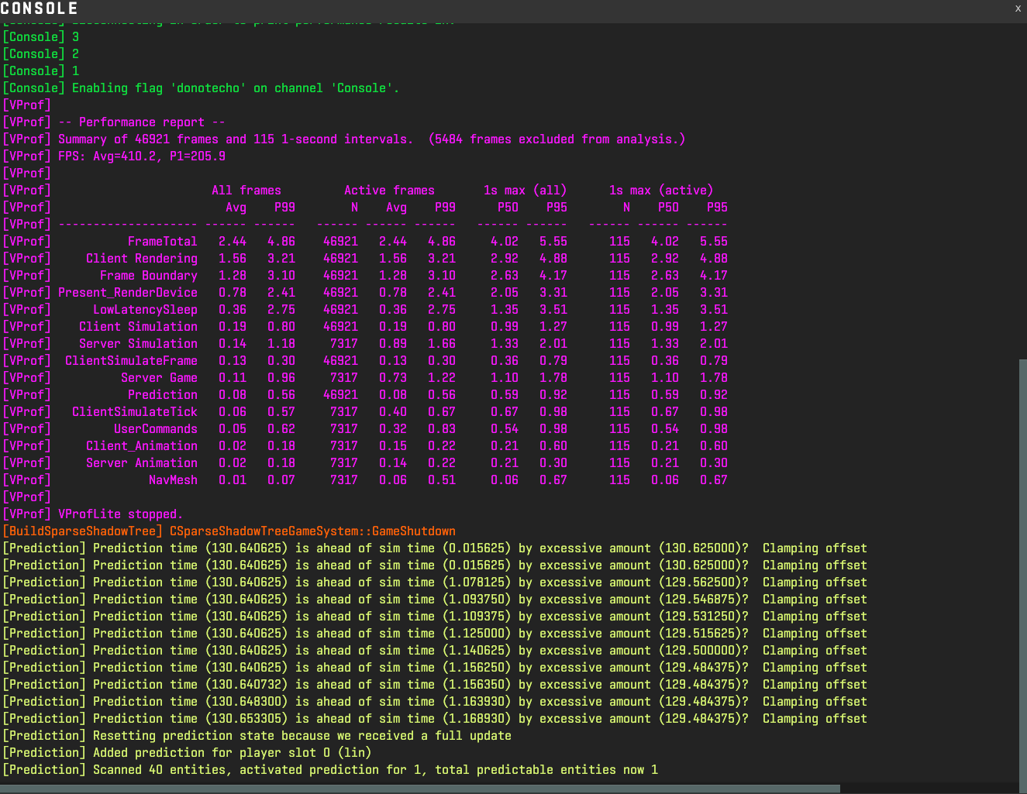Click the horizontal scrollbar at the bottom
The height and width of the screenshot is (794, 1027).
pyautogui.click(x=419, y=789)
